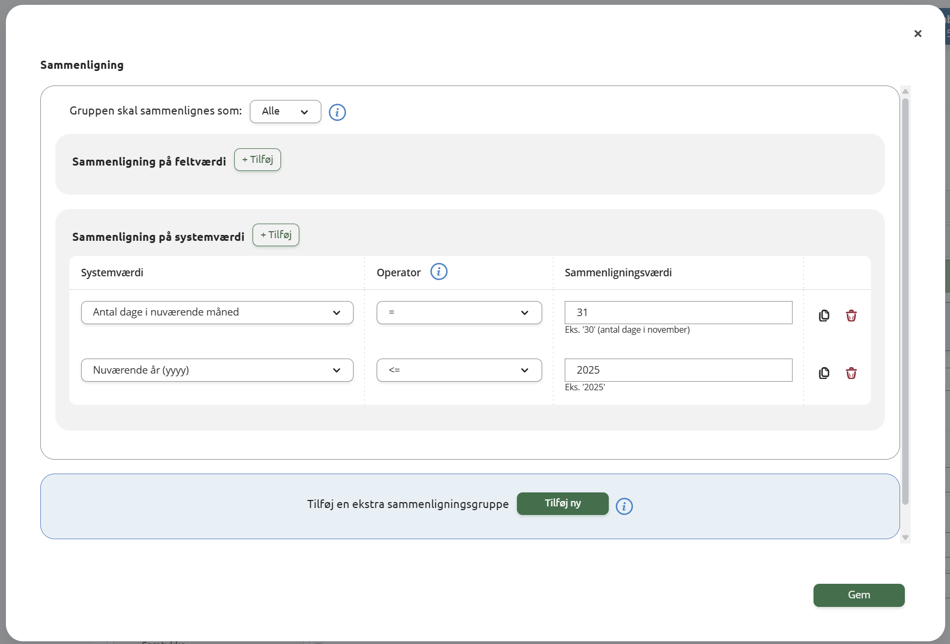Copy the Antal dage i nuværende måned row
Screen dimensions: 950x644
(824, 316)
